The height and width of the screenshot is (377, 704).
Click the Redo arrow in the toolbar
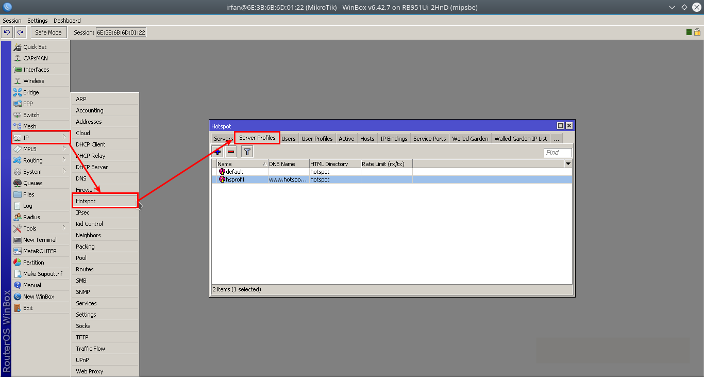coord(20,32)
